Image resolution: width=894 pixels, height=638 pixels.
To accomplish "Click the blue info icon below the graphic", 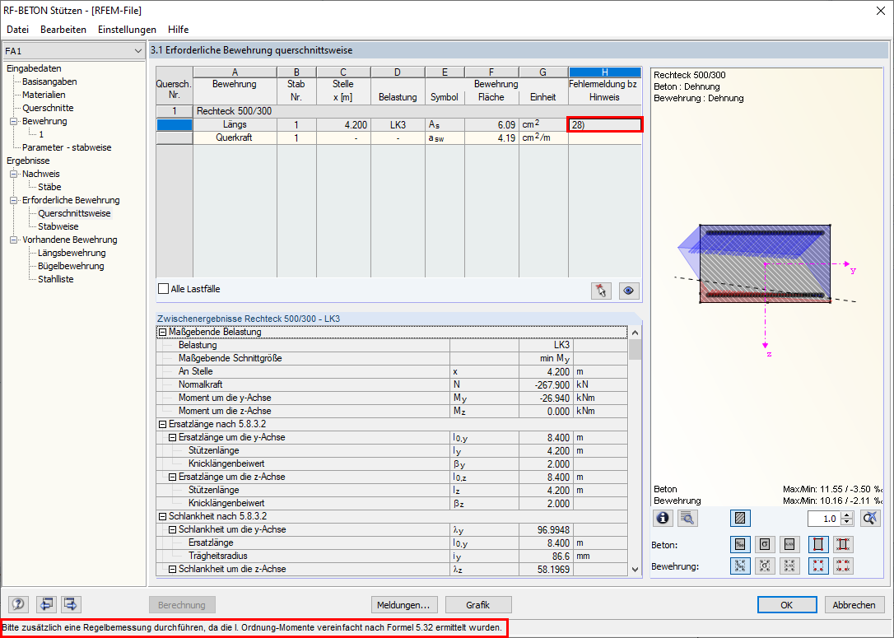I will (663, 519).
